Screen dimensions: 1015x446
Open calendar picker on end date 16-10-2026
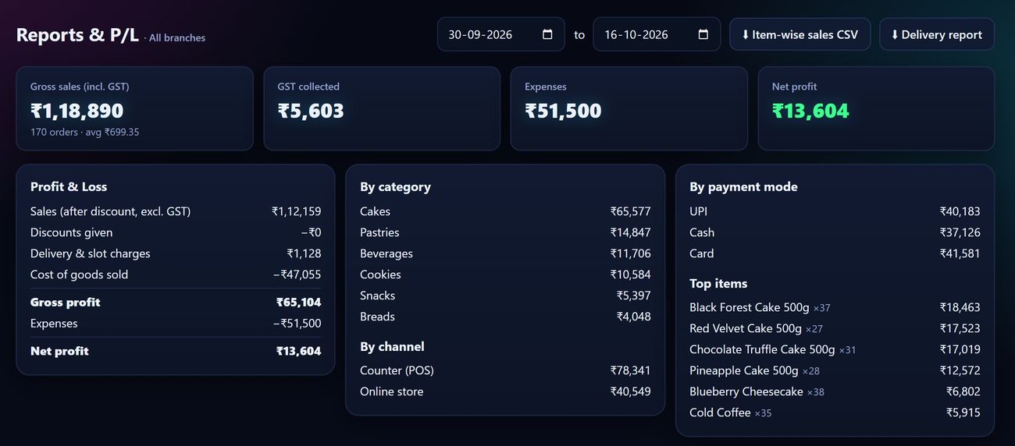[x=703, y=34]
